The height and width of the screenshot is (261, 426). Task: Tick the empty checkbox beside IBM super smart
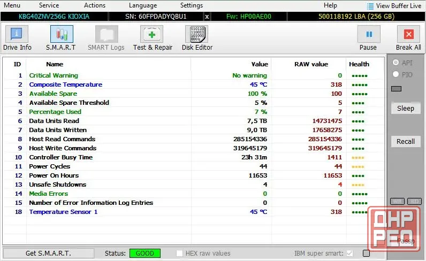point(366,254)
